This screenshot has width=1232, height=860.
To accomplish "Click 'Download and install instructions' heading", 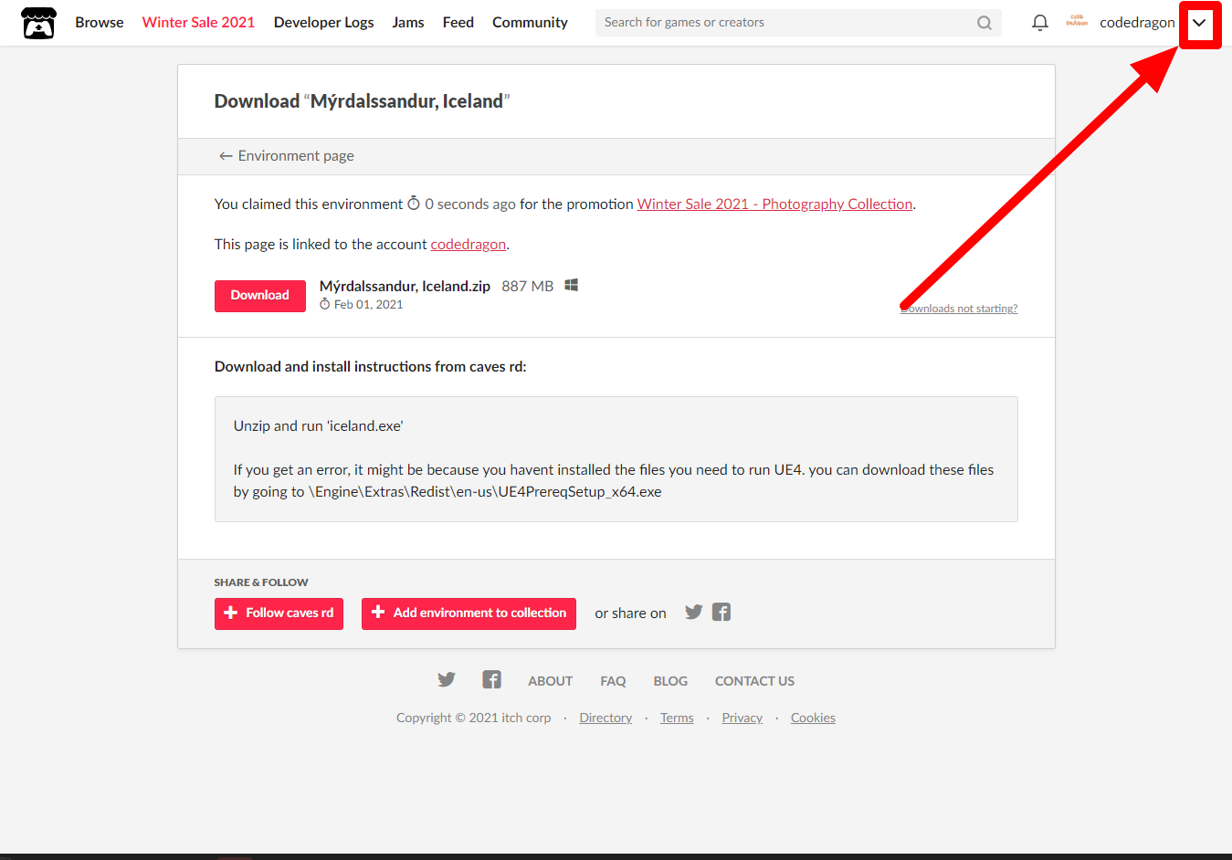I will click(x=370, y=367).
